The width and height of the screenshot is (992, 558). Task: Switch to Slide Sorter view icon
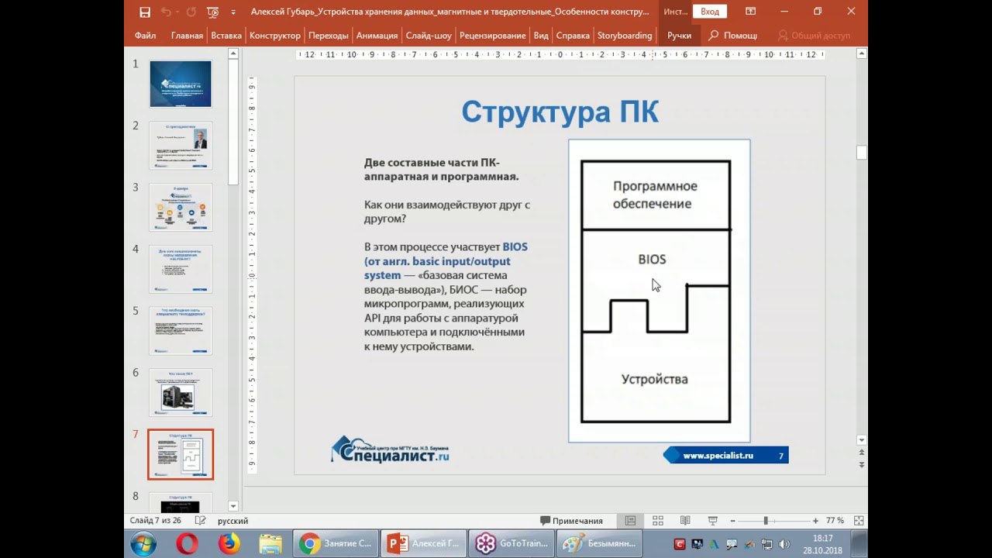click(x=658, y=521)
